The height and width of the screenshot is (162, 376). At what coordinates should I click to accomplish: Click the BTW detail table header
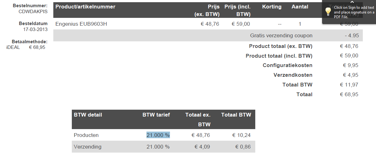click(88, 115)
